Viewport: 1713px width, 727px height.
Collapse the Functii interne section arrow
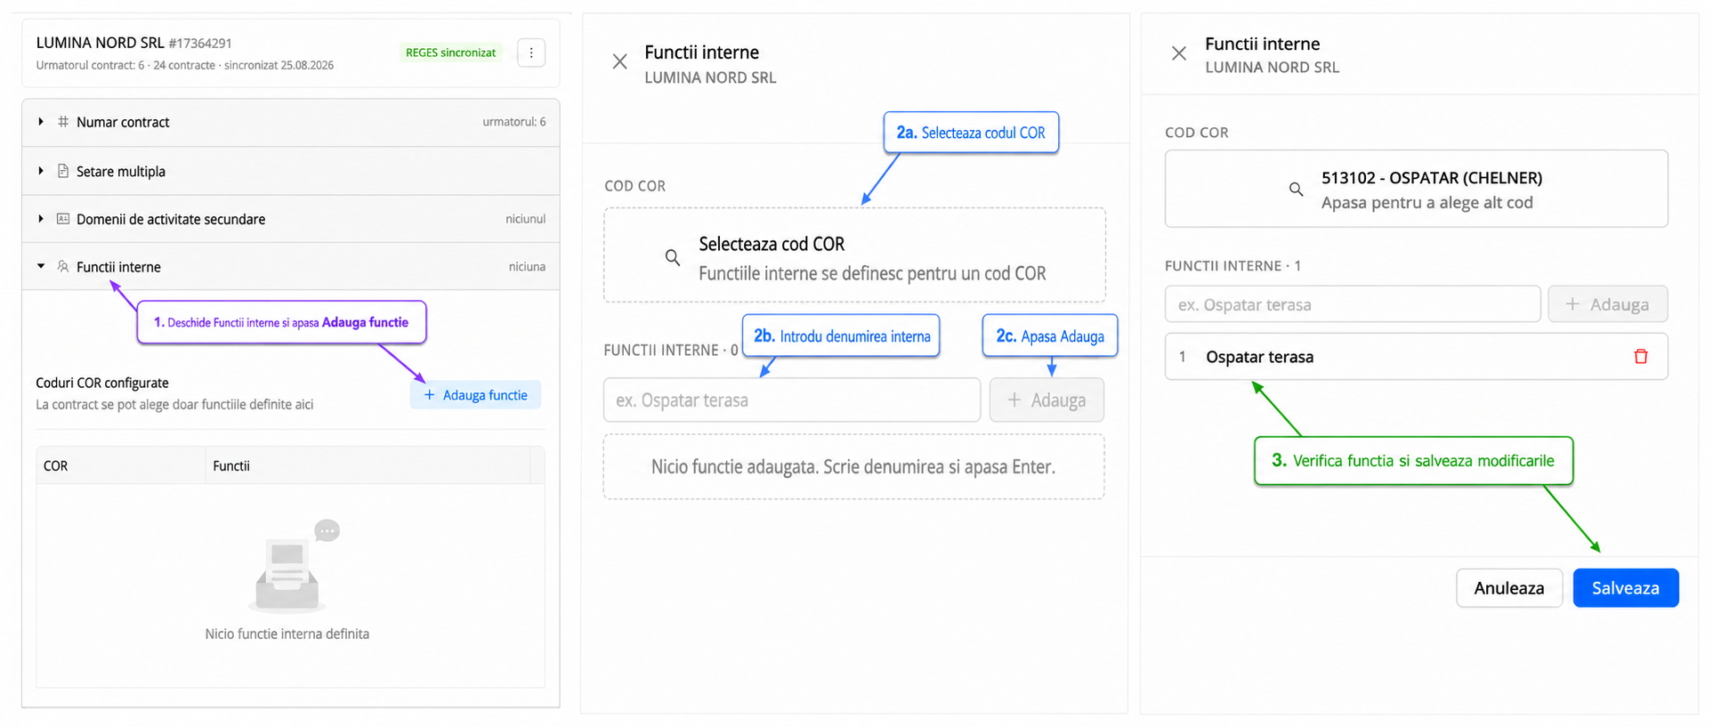tap(41, 266)
